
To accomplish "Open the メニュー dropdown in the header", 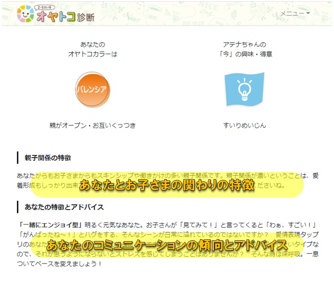I will [293, 13].
